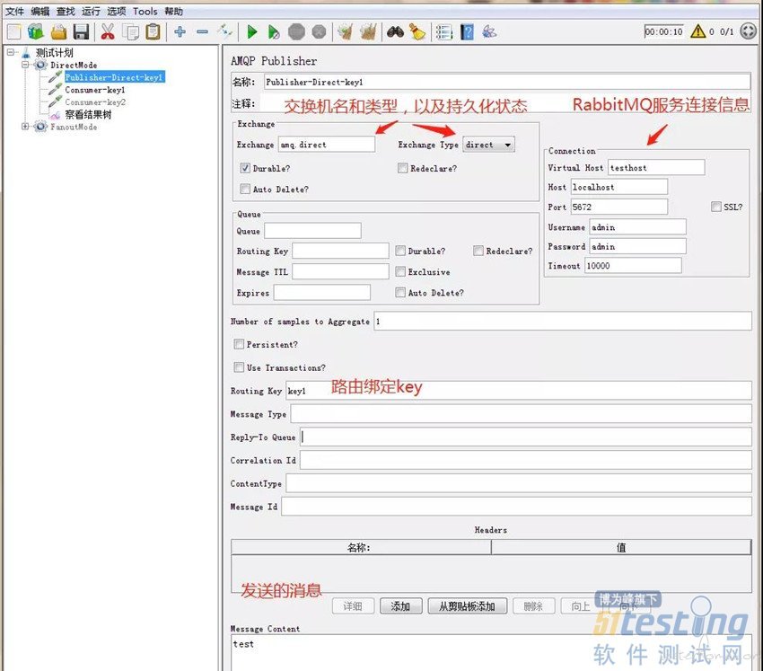Open Exchange Type dropdown
This screenshot has width=763, height=671.
(488, 145)
